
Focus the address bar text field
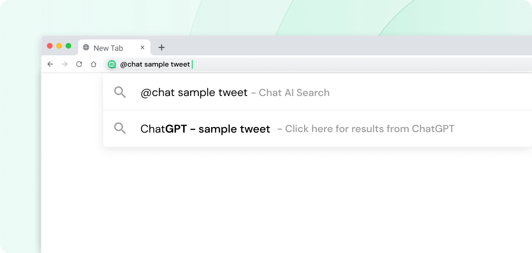point(305,64)
